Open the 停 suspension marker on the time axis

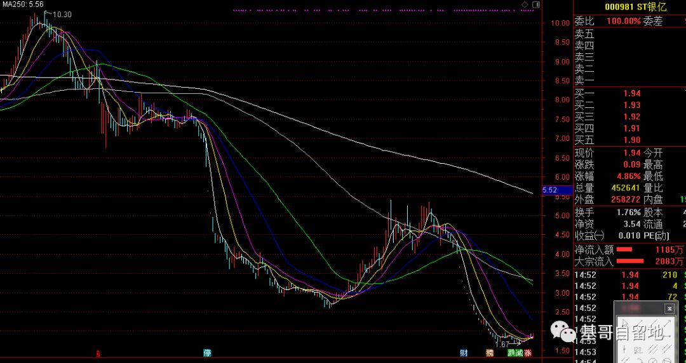tap(207, 353)
